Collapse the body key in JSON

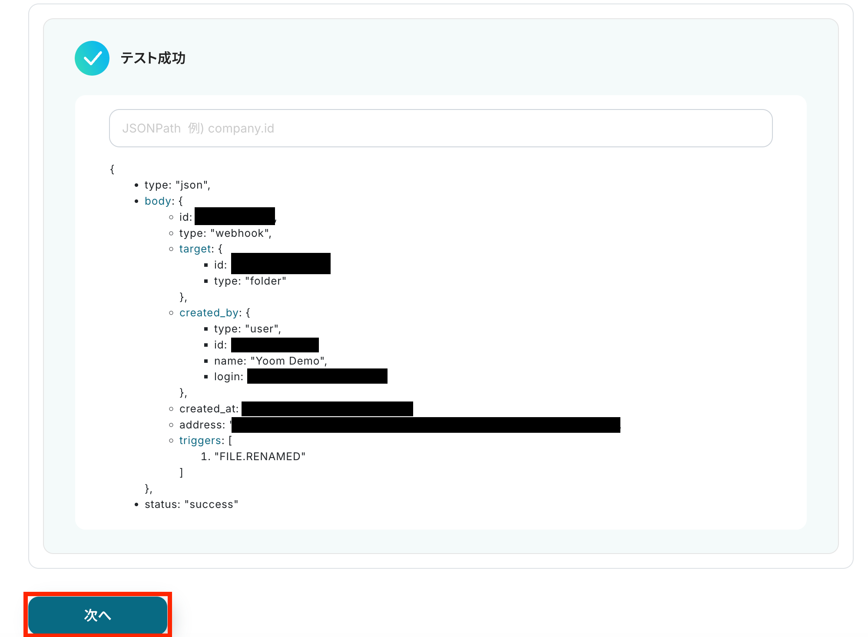[x=158, y=201]
